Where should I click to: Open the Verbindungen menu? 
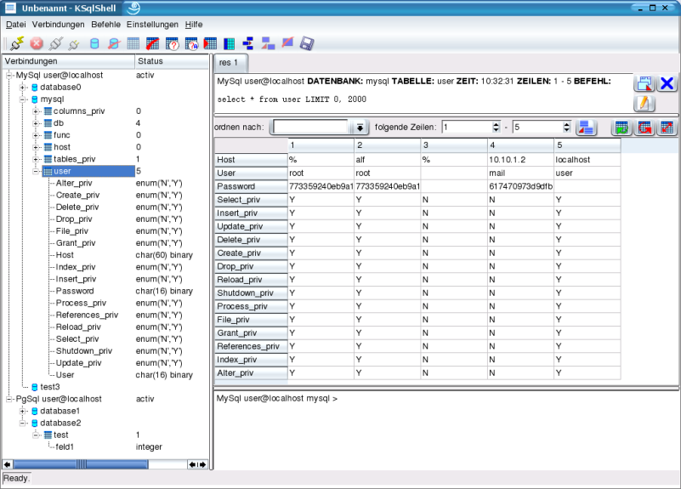(x=59, y=25)
